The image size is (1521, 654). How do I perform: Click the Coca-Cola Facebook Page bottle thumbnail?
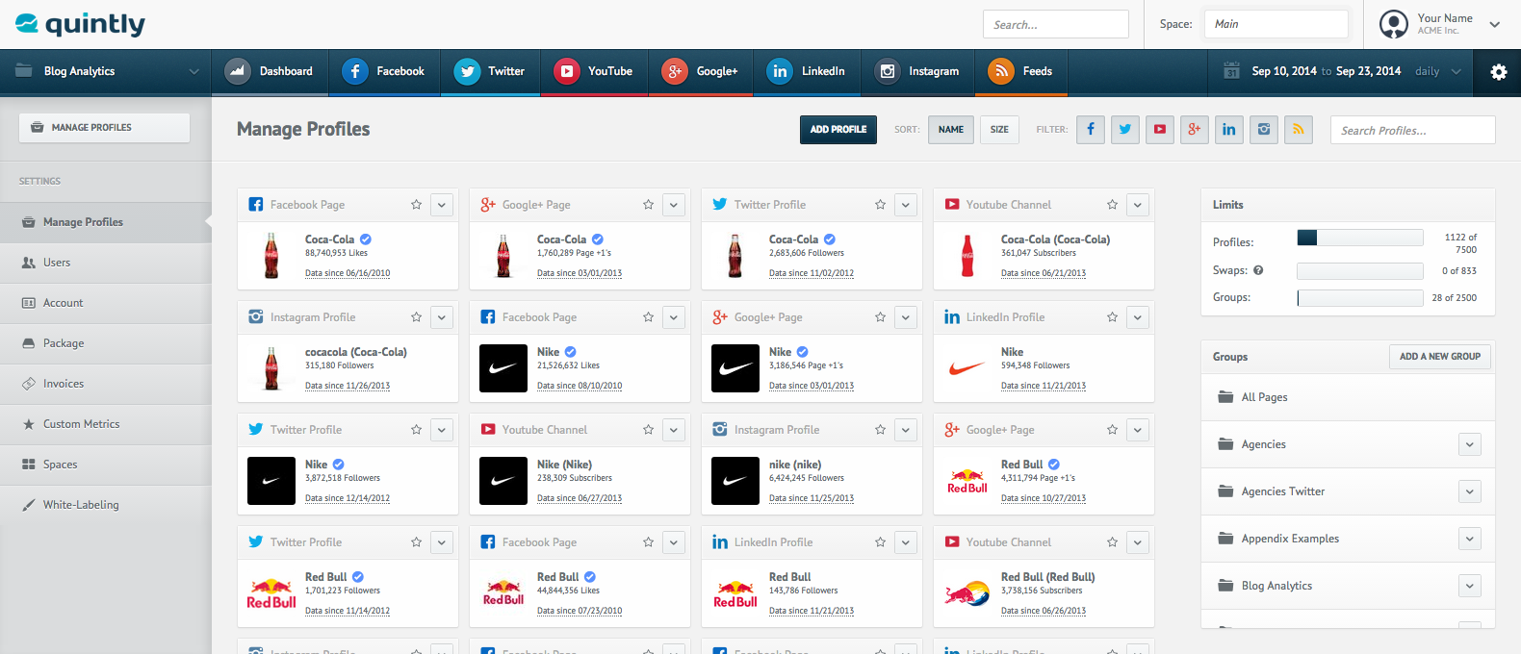pos(271,256)
